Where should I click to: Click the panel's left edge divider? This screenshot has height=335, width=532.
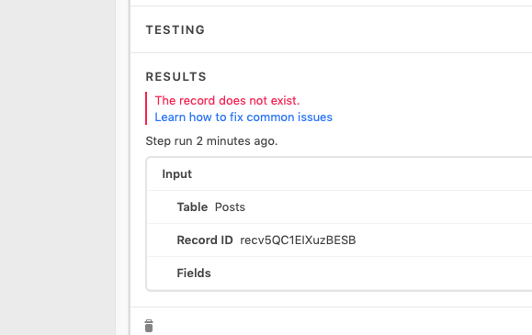(x=130, y=167)
